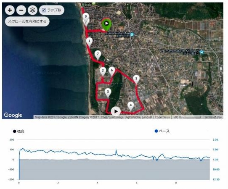Open the map layers selector
228x189 pixels.
[x=32, y=10]
